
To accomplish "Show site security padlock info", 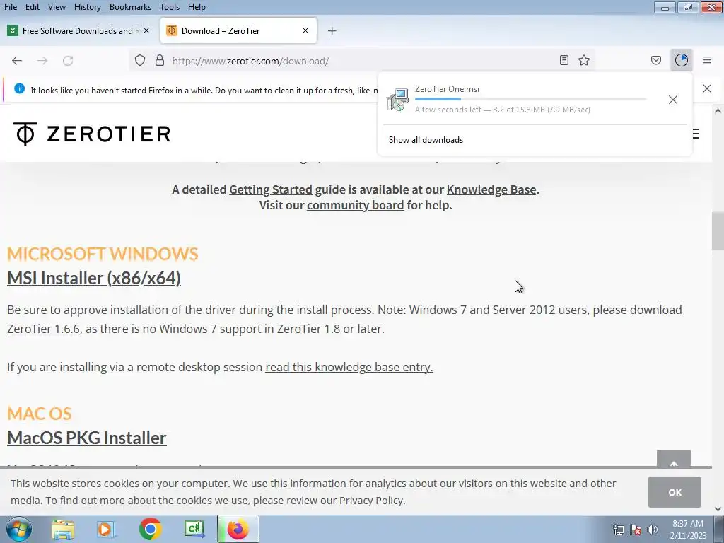I will pyautogui.click(x=160, y=61).
